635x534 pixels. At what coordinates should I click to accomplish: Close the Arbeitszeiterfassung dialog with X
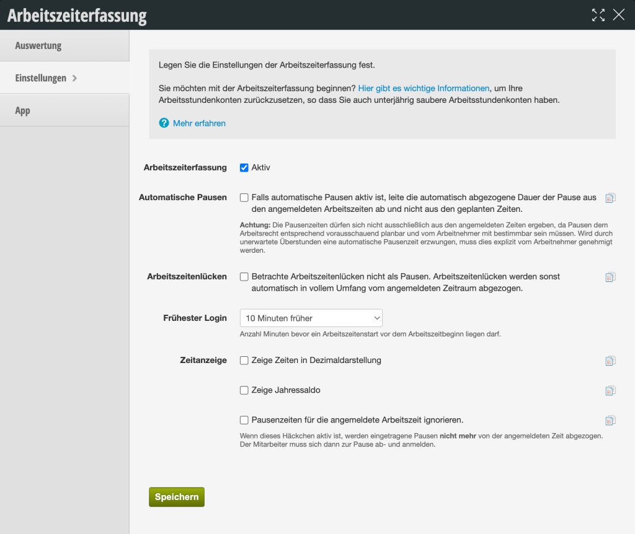619,15
